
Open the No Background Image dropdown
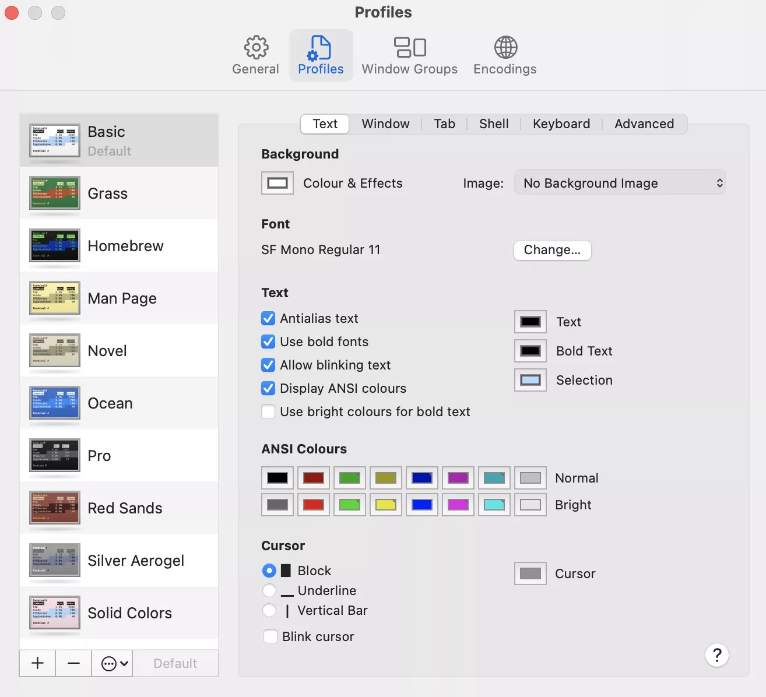(x=620, y=183)
